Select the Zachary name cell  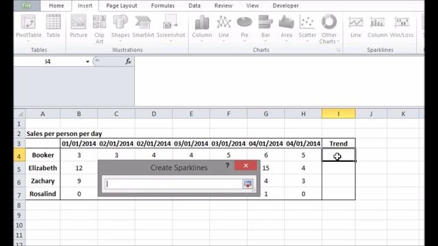click(42, 181)
